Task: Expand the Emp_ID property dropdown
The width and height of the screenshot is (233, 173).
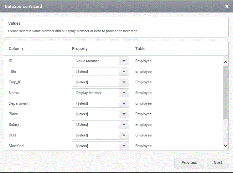Action: coord(124,82)
